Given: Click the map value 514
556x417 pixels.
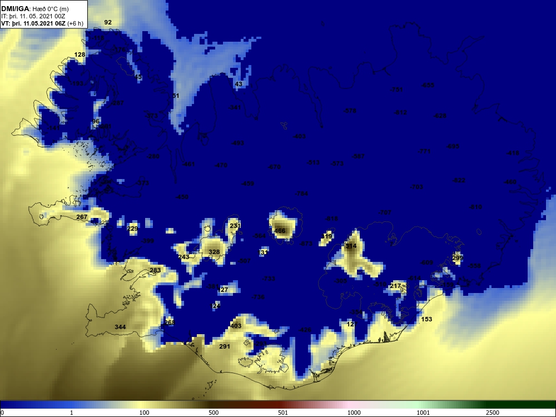Looking at the screenshot, I should [x=351, y=246].
